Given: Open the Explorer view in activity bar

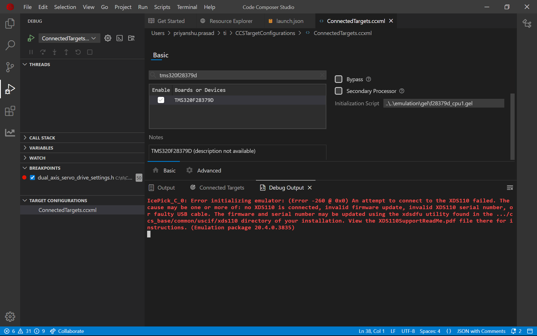Looking at the screenshot, I should pos(10,24).
